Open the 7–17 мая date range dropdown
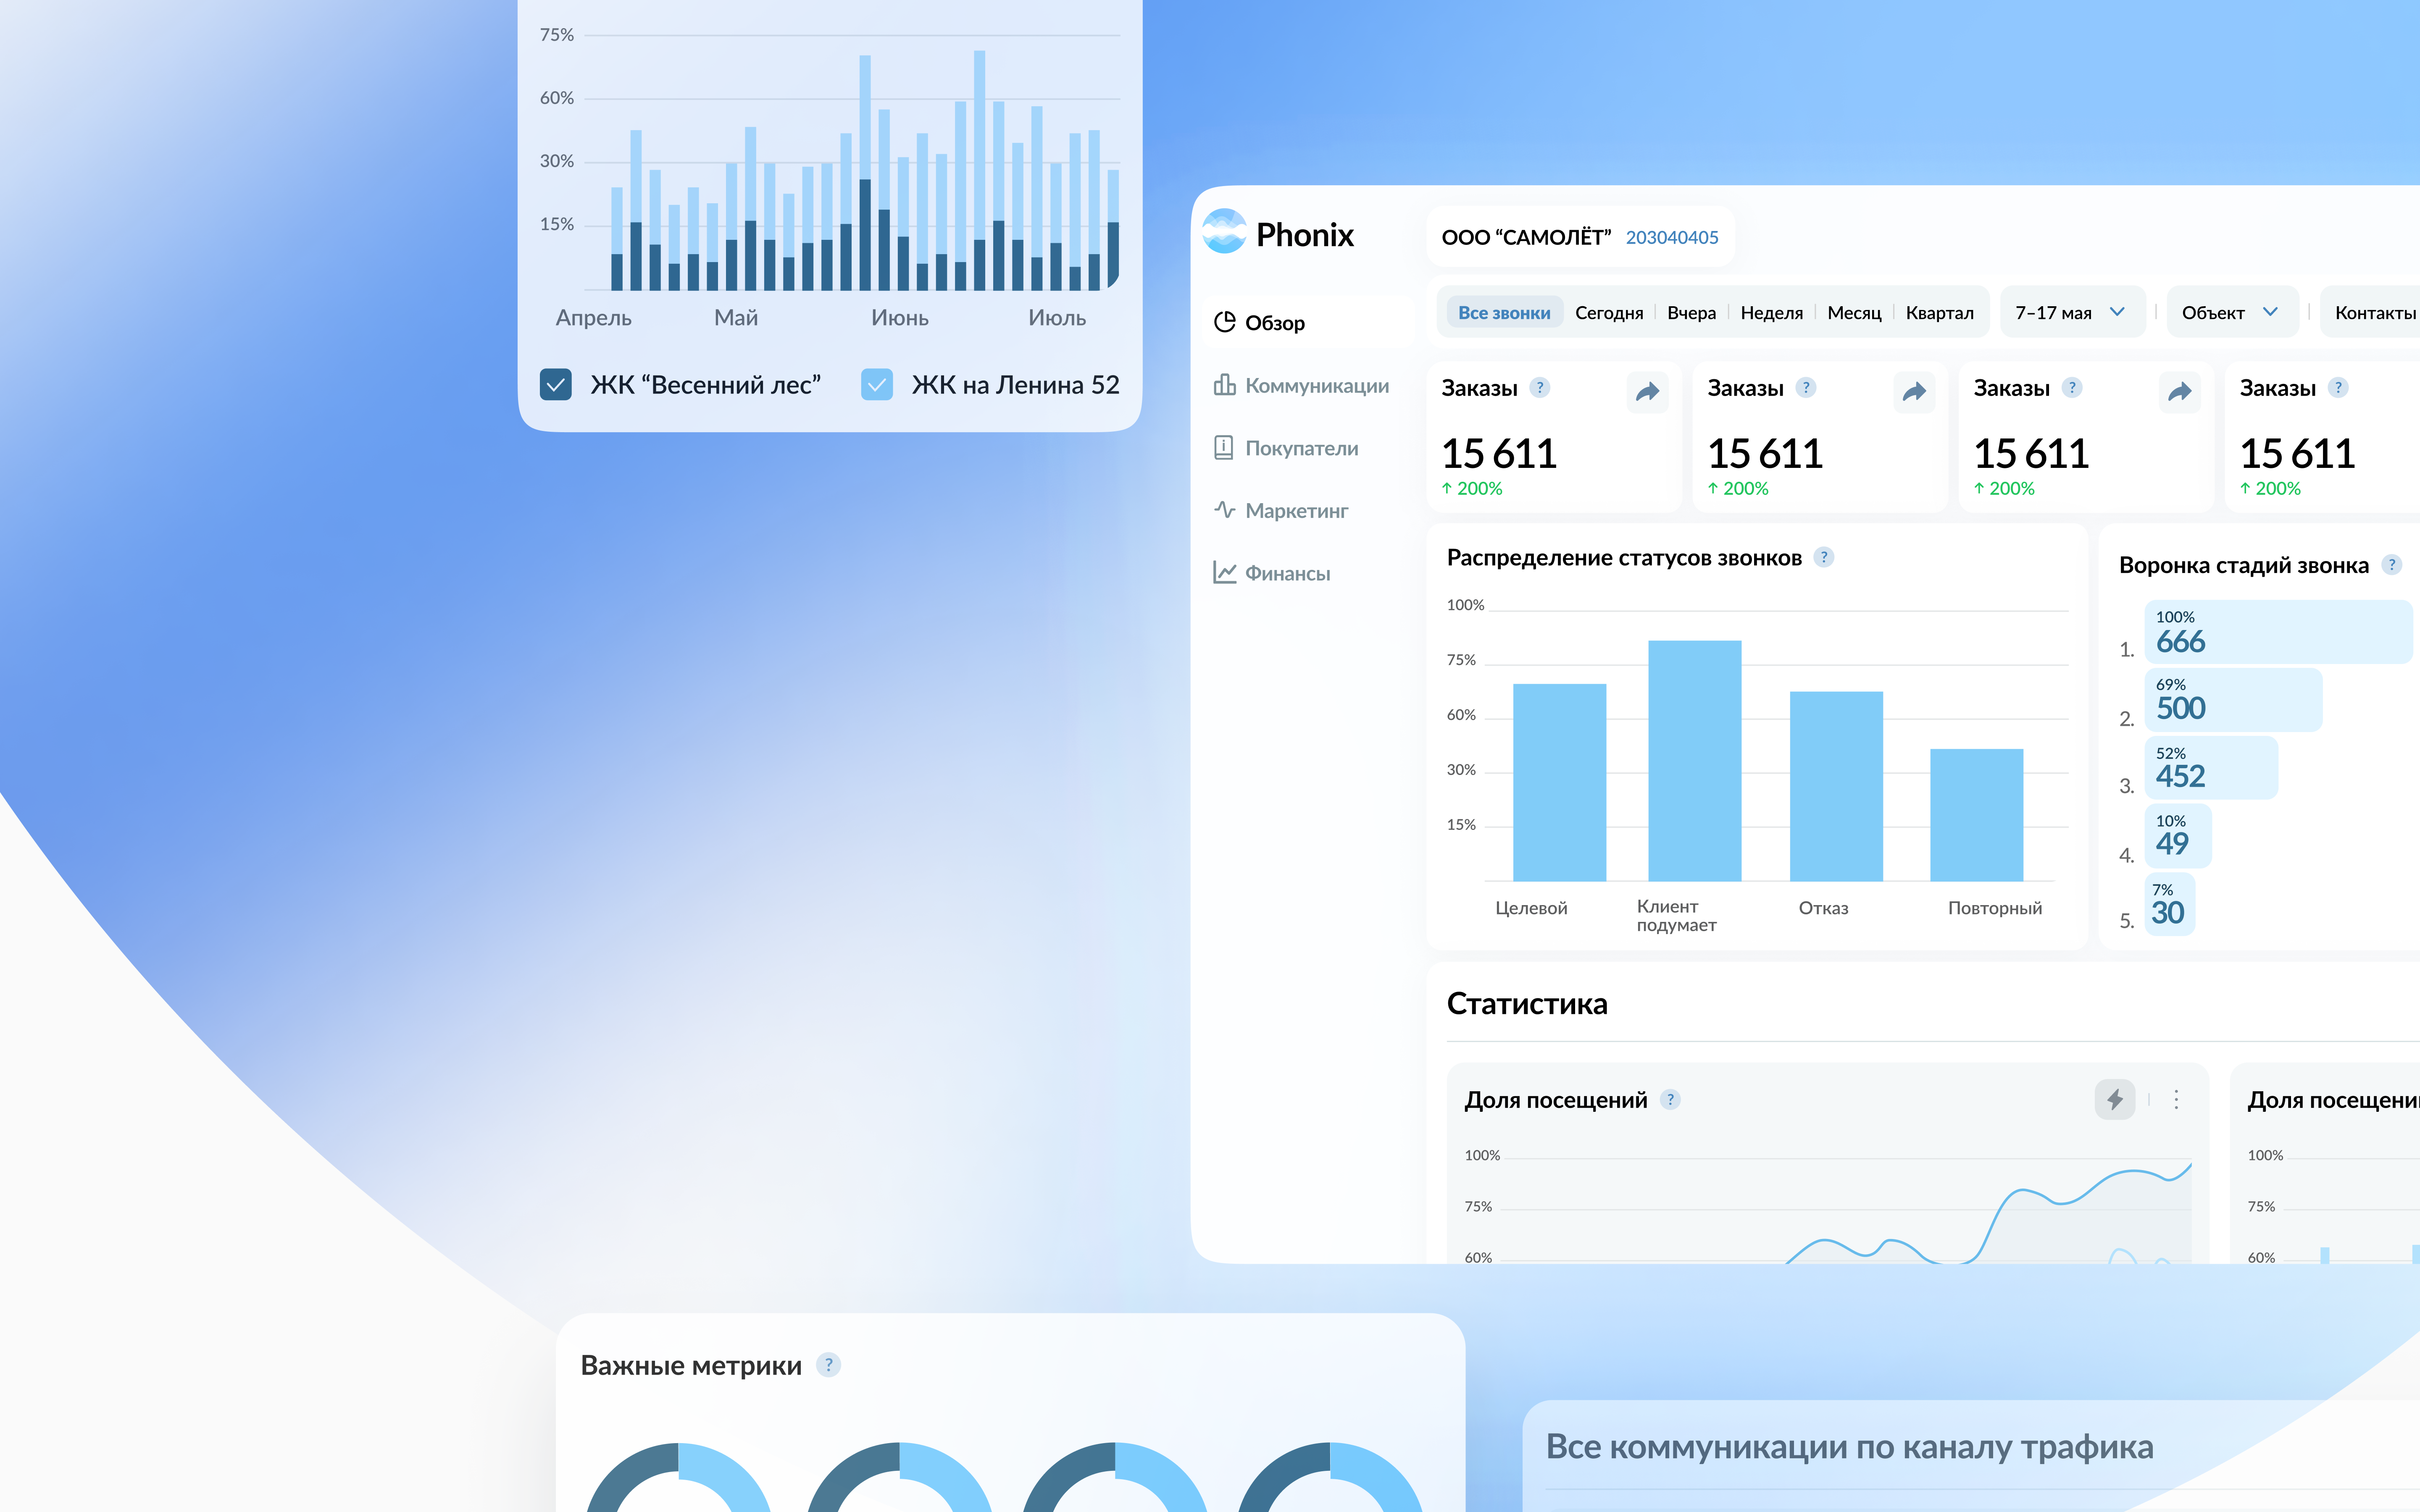This screenshot has height=1512, width=2420. pyautogui.click(x=2072, y=313)
